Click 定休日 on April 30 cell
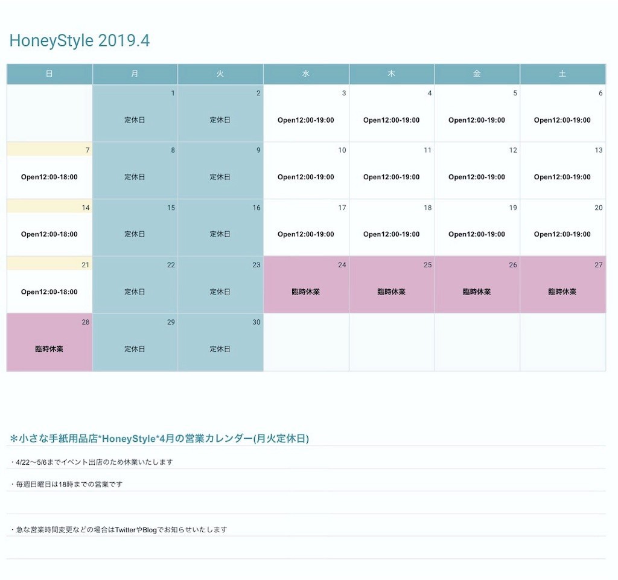This screenshot has width=618, height=580. [220, 349]
